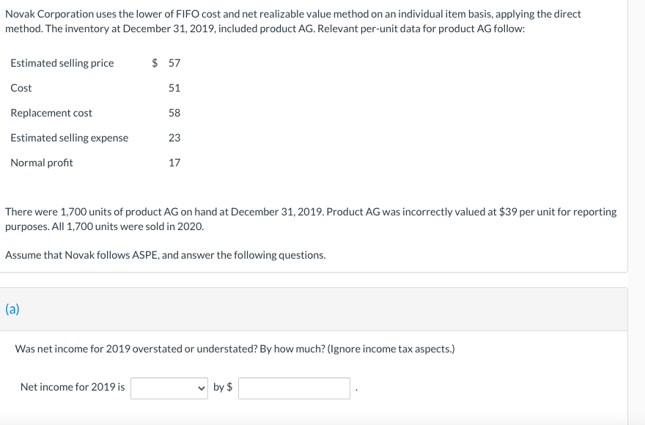Click the 'by $' label before the field
The height and width of the screenshot is (425, 645).
[x=223, y=387]
